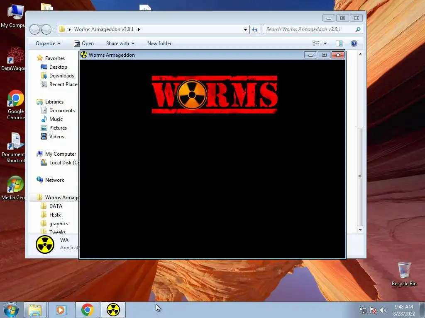Click the WA application icon in details pane
425x318 pixels.
point(45,244)
